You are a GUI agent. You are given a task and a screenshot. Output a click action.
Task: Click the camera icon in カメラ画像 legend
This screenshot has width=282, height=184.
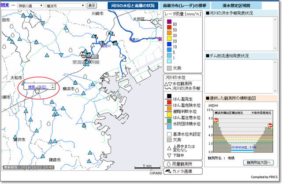point(167,171)
